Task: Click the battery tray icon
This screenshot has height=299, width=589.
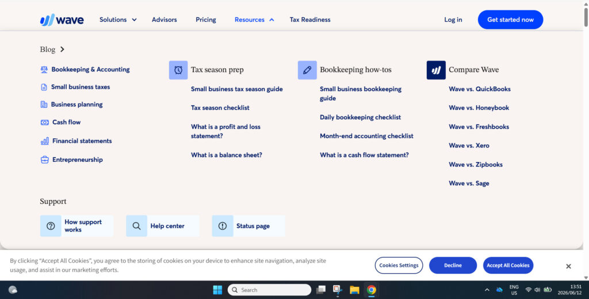Action: (548, 290)
